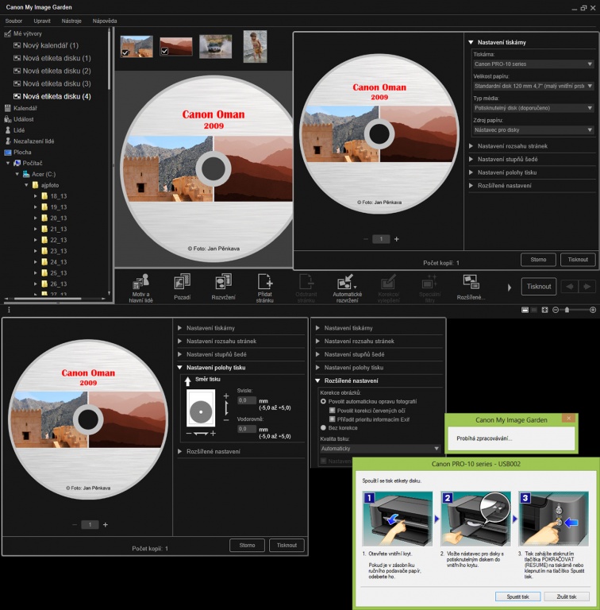The height and width of the screenshot is (610, 600).
Task: Select Nová etiketa disku (2) in sidebar
Action: [x=52, y=71]
